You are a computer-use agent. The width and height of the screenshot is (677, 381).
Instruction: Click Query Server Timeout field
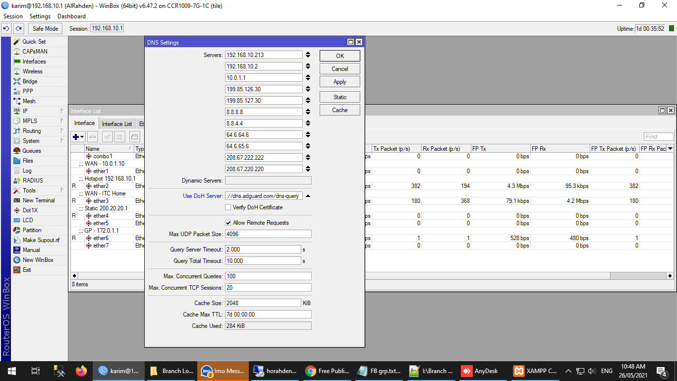point(263,250)
